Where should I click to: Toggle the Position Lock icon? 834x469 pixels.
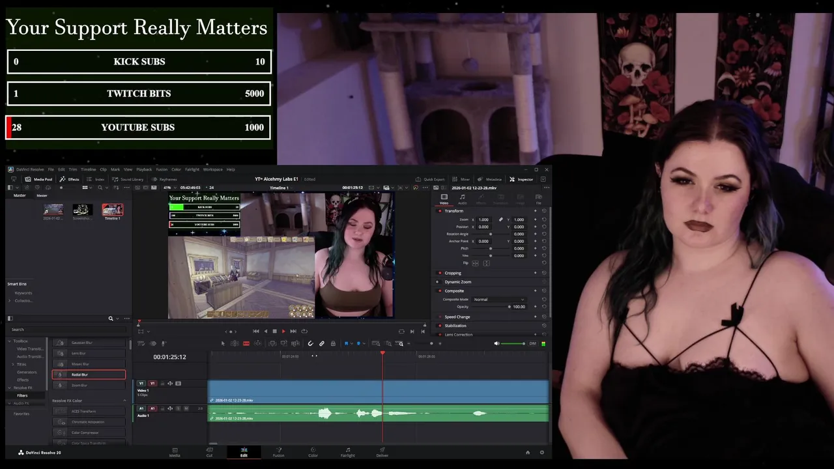[333, 343]
